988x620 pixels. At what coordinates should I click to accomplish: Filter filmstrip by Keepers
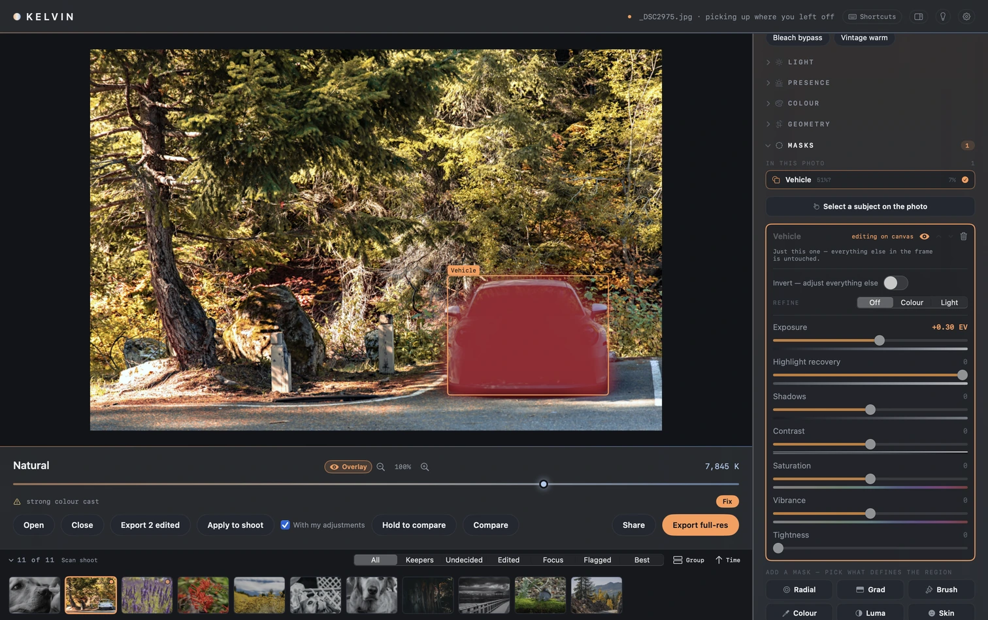(x=420, y=560)
